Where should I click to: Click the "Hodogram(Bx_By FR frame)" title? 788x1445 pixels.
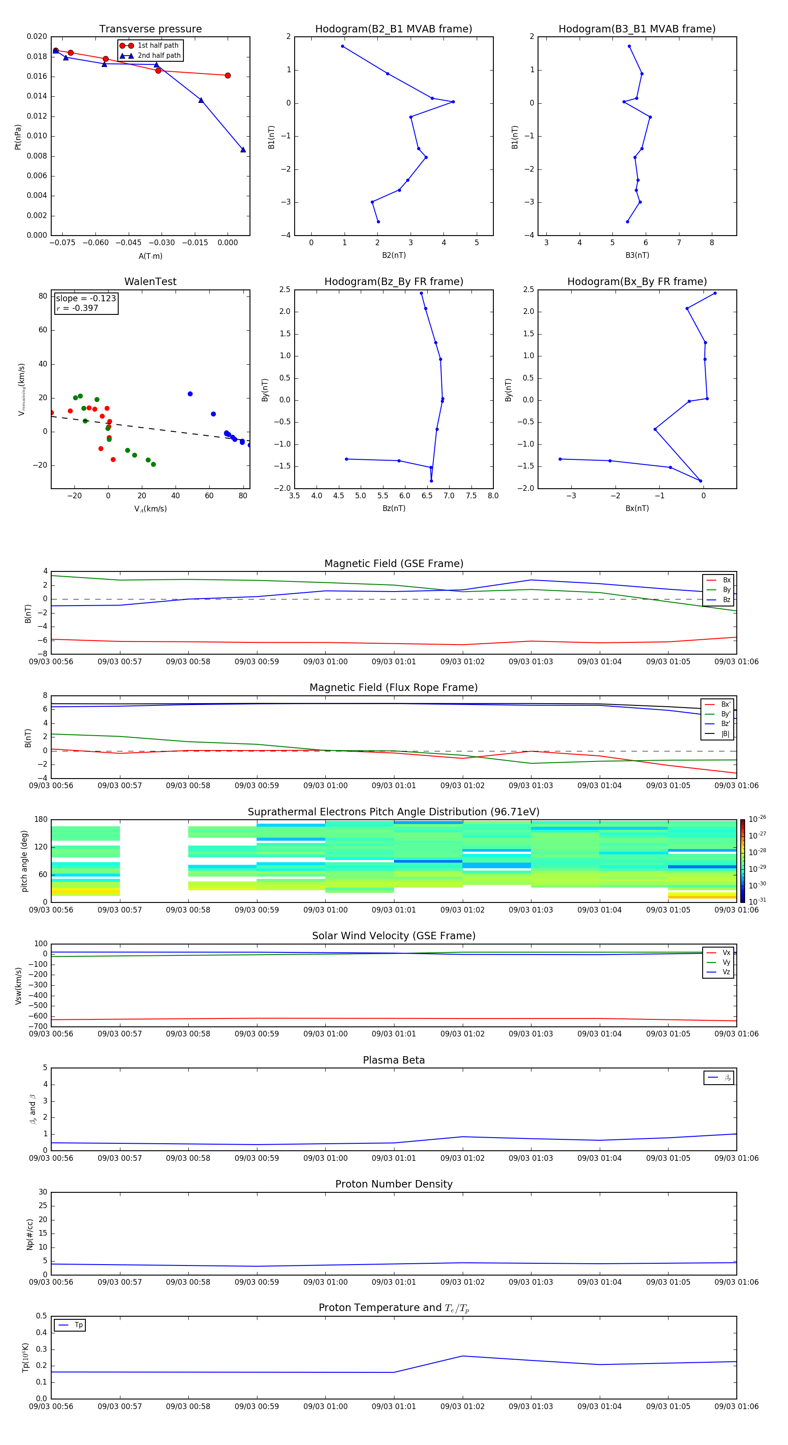click(637, 282)
